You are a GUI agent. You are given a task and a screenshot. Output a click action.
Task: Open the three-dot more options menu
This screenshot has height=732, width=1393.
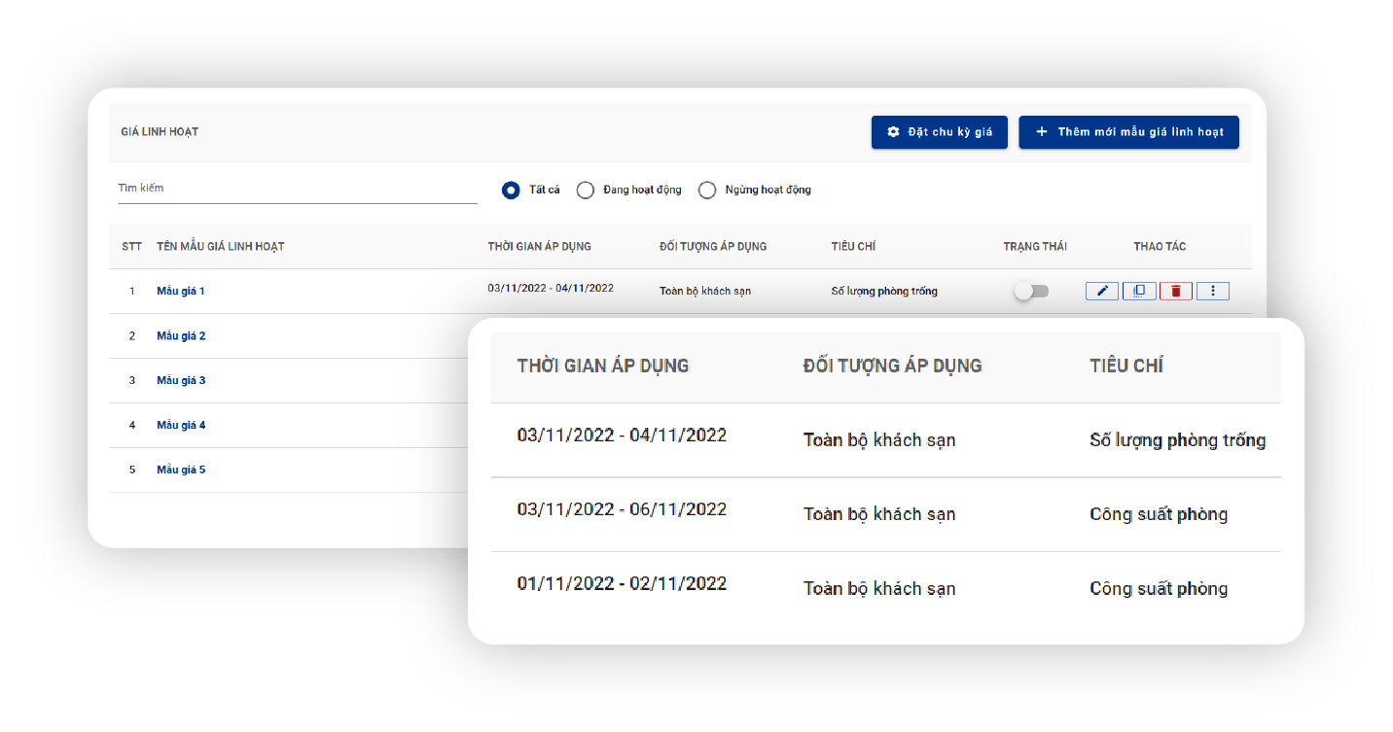(1212, 291)
